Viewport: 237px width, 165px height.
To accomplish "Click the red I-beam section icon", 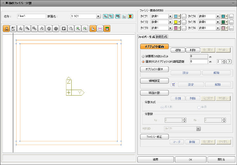I will pos(130,16).
